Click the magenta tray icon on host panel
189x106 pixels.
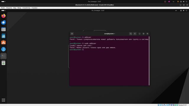[x=169, y=1]
